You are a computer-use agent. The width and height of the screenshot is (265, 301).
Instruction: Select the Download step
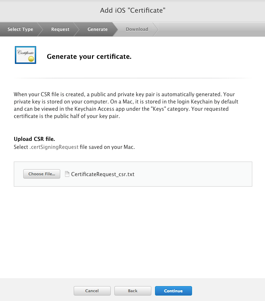(137, 29)
